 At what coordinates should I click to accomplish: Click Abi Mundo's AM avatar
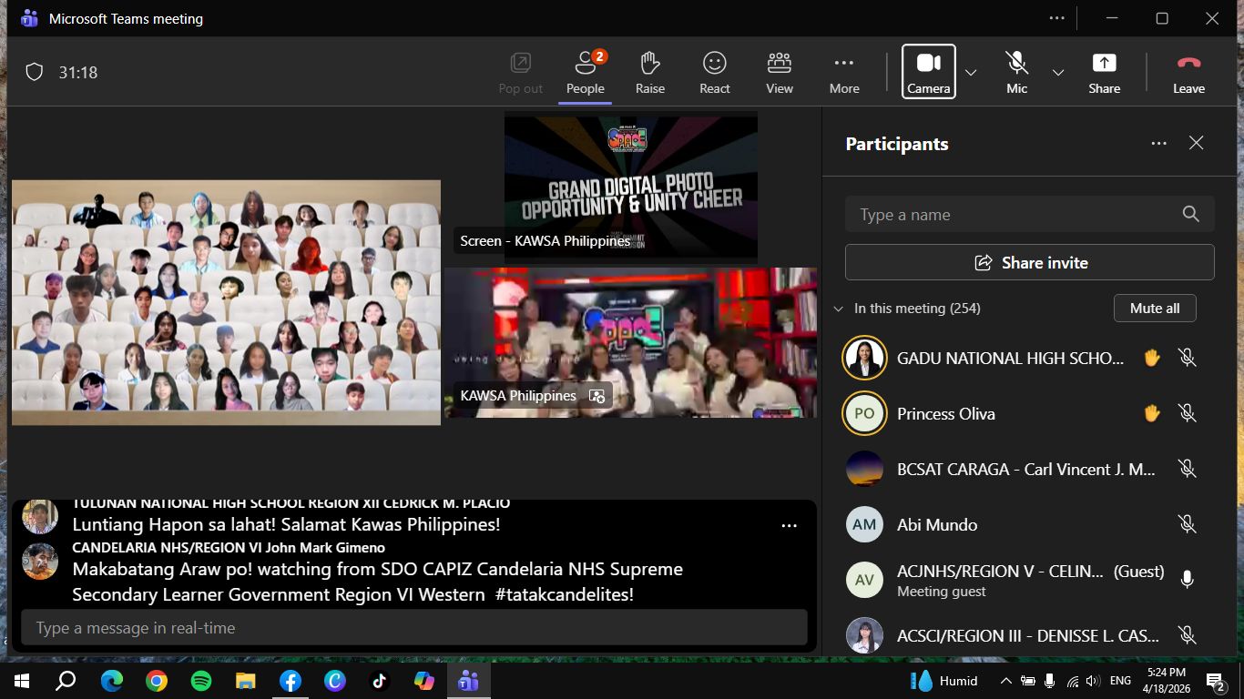(864, 524)
